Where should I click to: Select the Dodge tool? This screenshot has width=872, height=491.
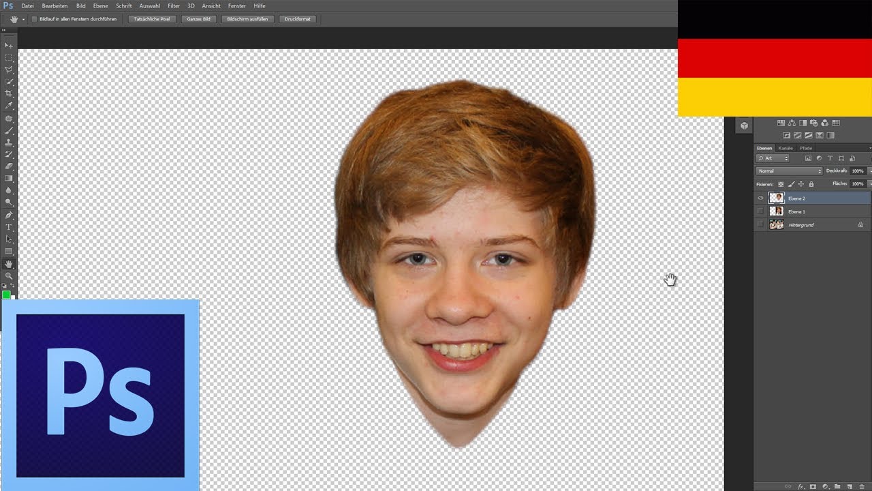9,202
